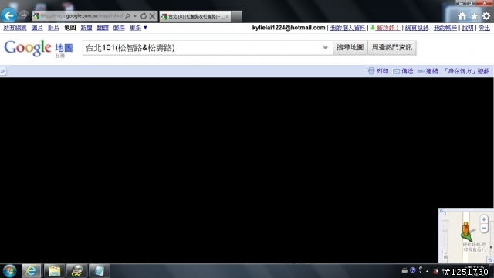Image resolution: width=494 pixels, height=278 pixels.
Task: Show hidden system tray icons arrow
Action: pyautogui.click(x=427, y=271)
